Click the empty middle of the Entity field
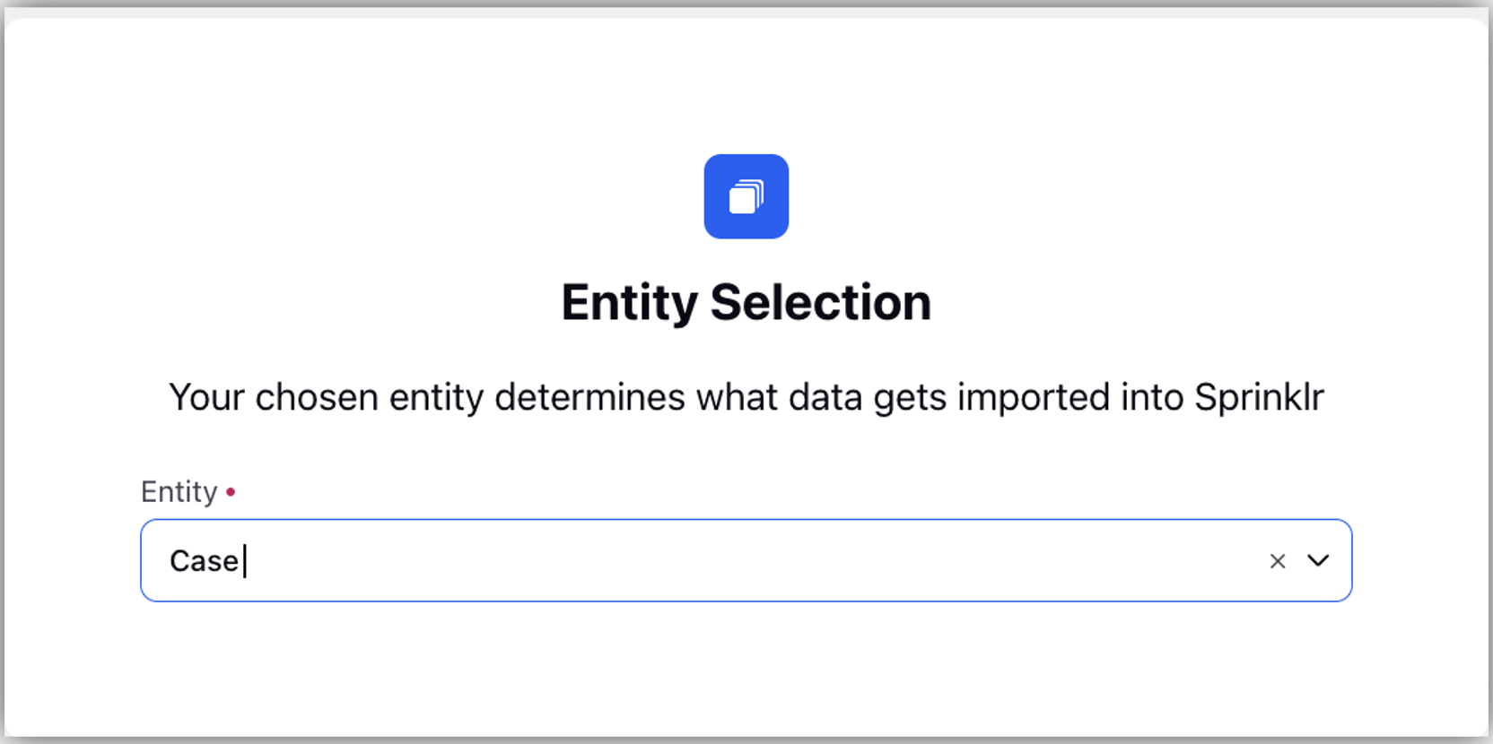Viewport: 1493px width, 744px height. [x=746, y=560]
